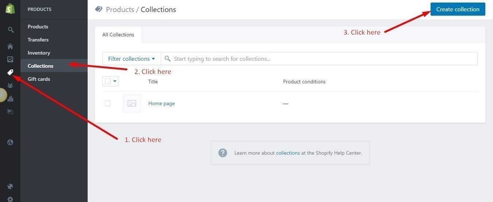493x202 pixels.
Task: Click the Create collection button
Action: [x=458, y=9]
